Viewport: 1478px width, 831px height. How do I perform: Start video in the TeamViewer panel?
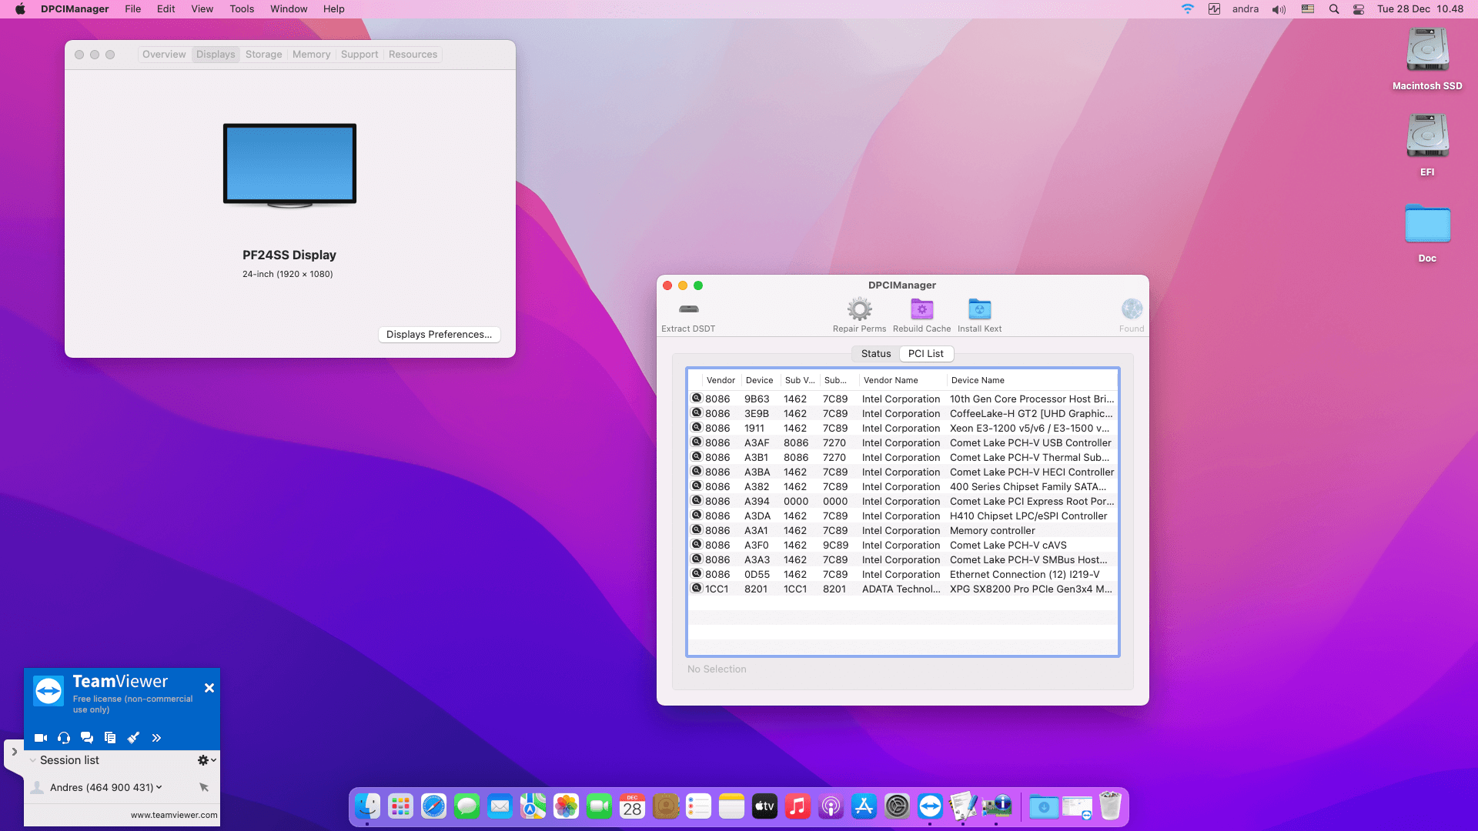(41, 738)
